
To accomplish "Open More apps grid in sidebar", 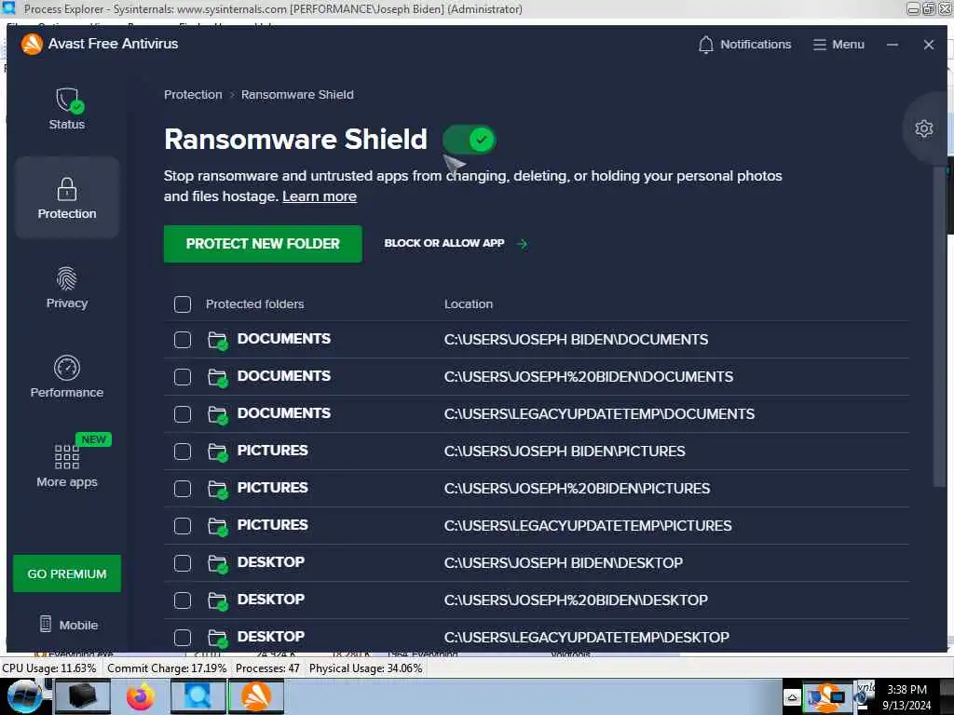I will [x=67, y=467].
